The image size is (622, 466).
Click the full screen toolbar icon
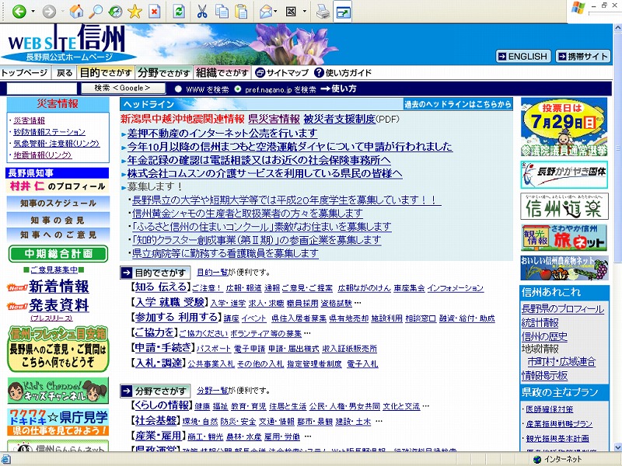point(342,12)
